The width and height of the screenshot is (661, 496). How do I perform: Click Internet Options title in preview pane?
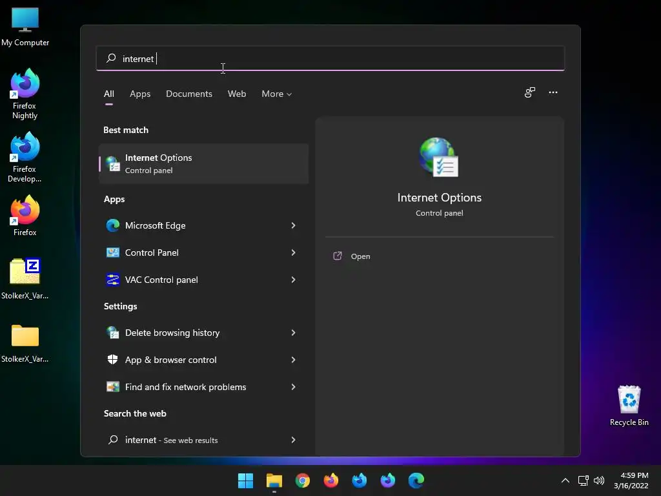tap(439, 198)
